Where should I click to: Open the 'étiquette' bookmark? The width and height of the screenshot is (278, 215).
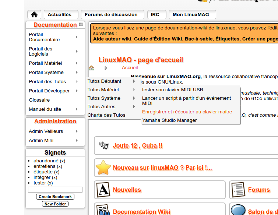43,172
